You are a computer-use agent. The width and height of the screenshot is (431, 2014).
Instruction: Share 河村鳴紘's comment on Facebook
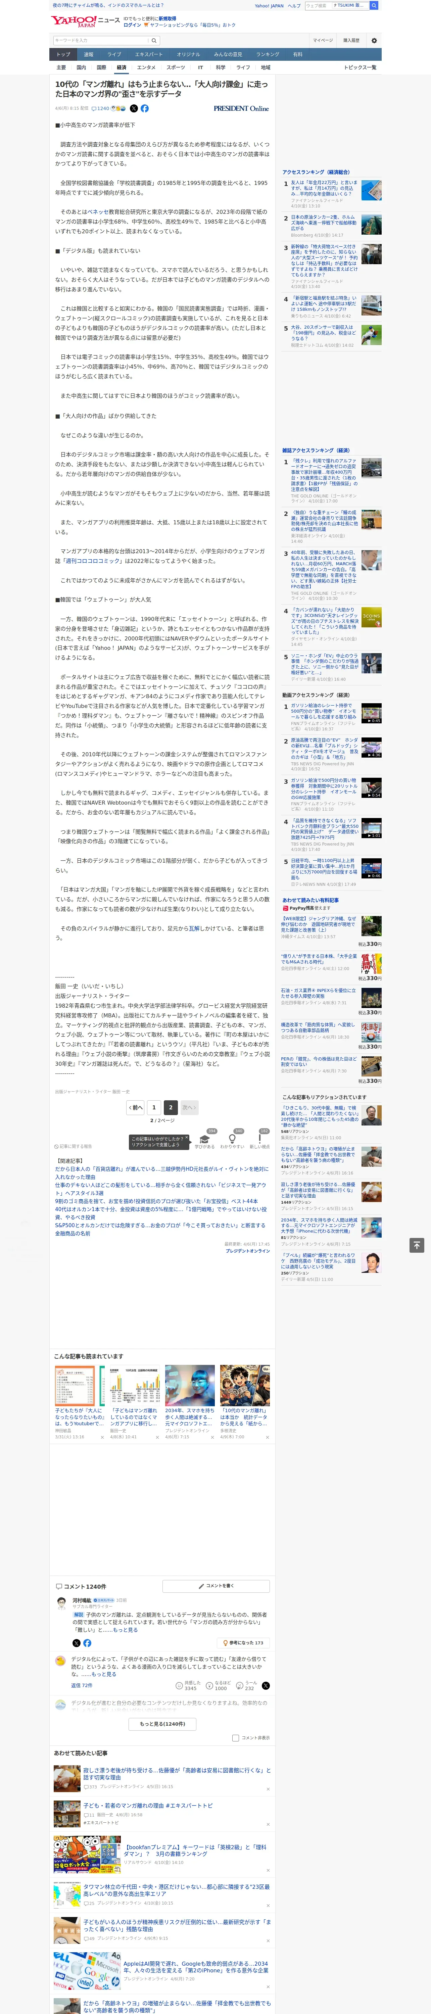point(87,1643)
